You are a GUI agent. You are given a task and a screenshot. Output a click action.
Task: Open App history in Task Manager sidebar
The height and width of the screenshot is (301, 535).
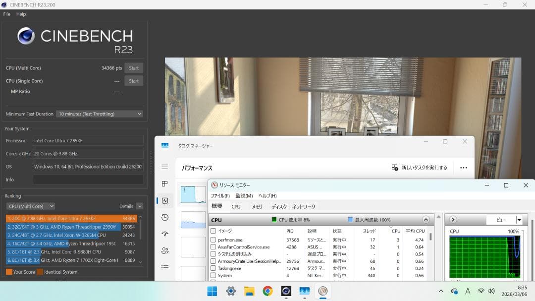tap(164, 217)
